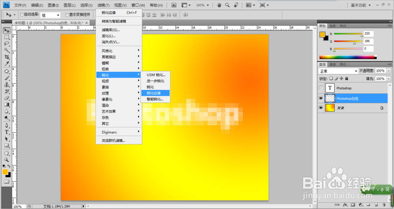Open the 正常 blend mode dropdown
The height and width of the screenshot is (209, 394).
point(338,71)
